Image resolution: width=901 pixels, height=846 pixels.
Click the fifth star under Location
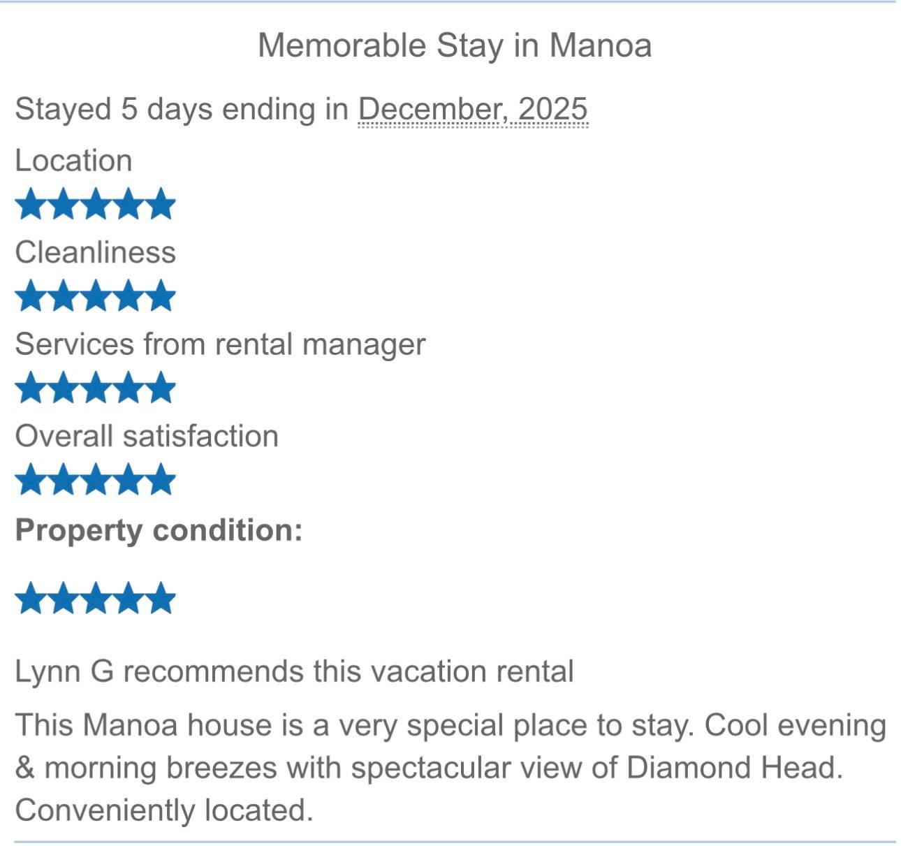pos(161,204)
